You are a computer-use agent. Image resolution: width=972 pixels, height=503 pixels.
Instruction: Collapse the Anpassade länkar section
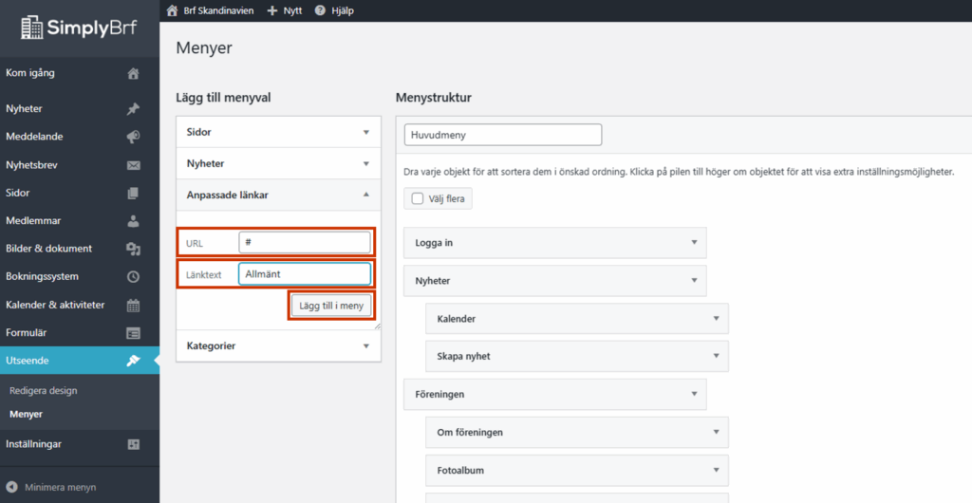pyautogui.click(x=365, y=195)
